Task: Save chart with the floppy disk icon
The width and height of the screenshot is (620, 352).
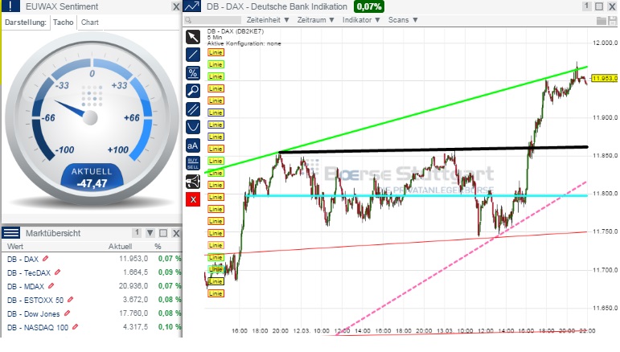Action: (x=612, y=21)
